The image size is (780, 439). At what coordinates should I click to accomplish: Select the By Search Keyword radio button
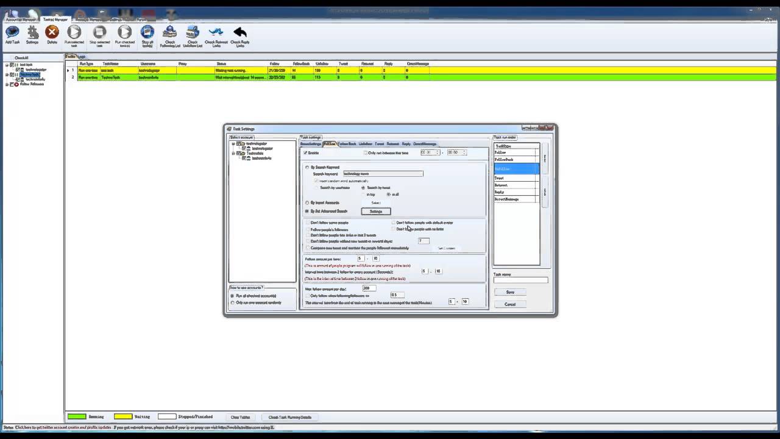pos(307,167)
